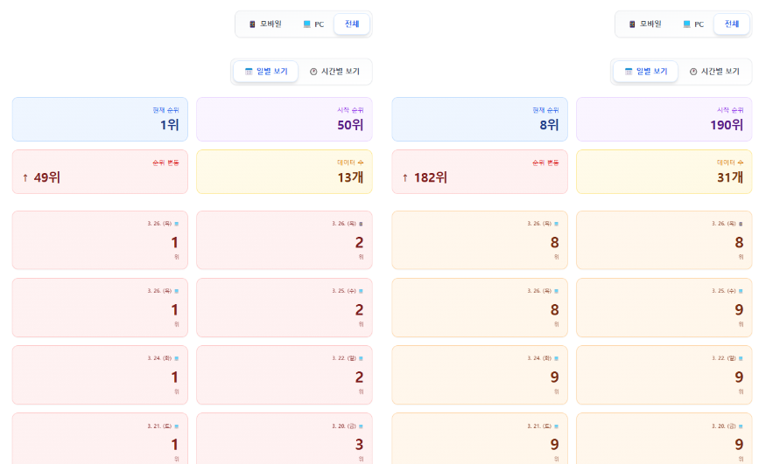Choose 전체 in the right panel
Viewport: 766px width, 464px height.
pos(732,24)
